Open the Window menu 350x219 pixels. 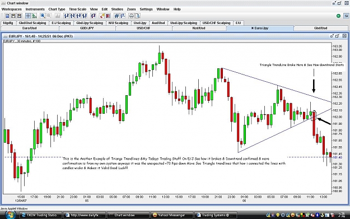coord(163,9)
